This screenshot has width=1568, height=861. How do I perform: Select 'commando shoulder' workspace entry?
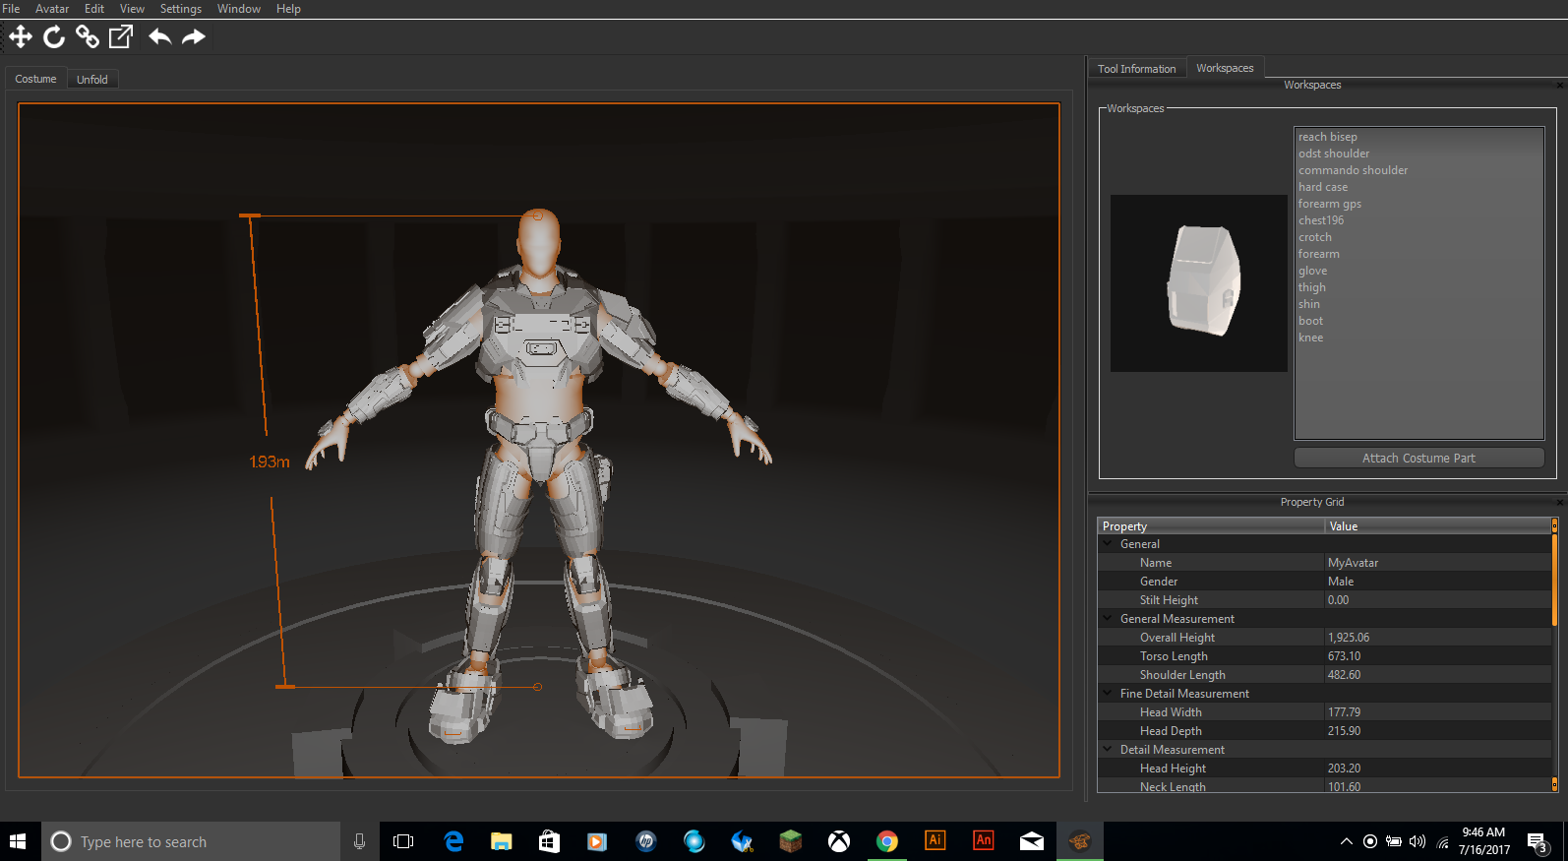(1353, 170)
